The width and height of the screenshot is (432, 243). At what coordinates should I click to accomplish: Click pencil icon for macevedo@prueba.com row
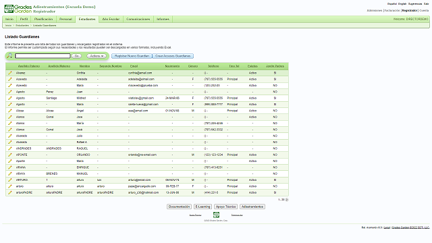coord(10,86)
